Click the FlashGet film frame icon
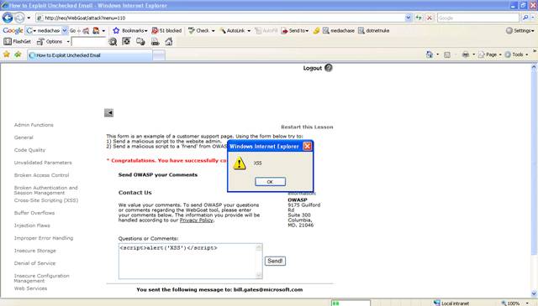The width and height of the screenshot is (538, 306). 126,41
